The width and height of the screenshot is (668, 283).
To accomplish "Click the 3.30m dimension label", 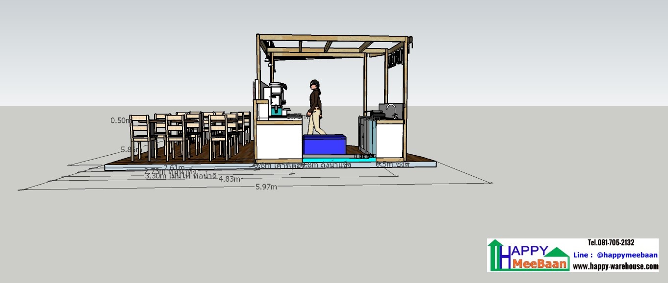I will pos(156,176).
